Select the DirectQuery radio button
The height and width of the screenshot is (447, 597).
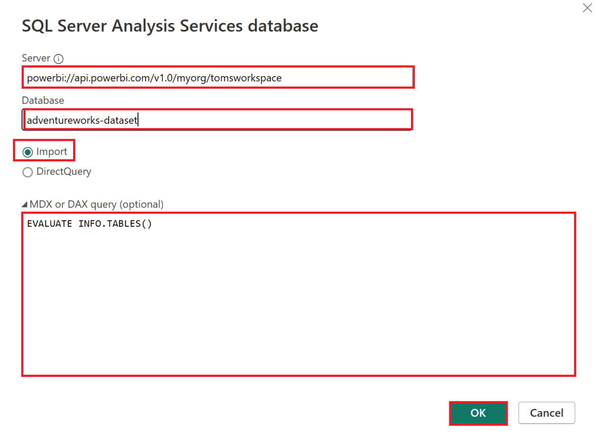(x=27, y=172)
